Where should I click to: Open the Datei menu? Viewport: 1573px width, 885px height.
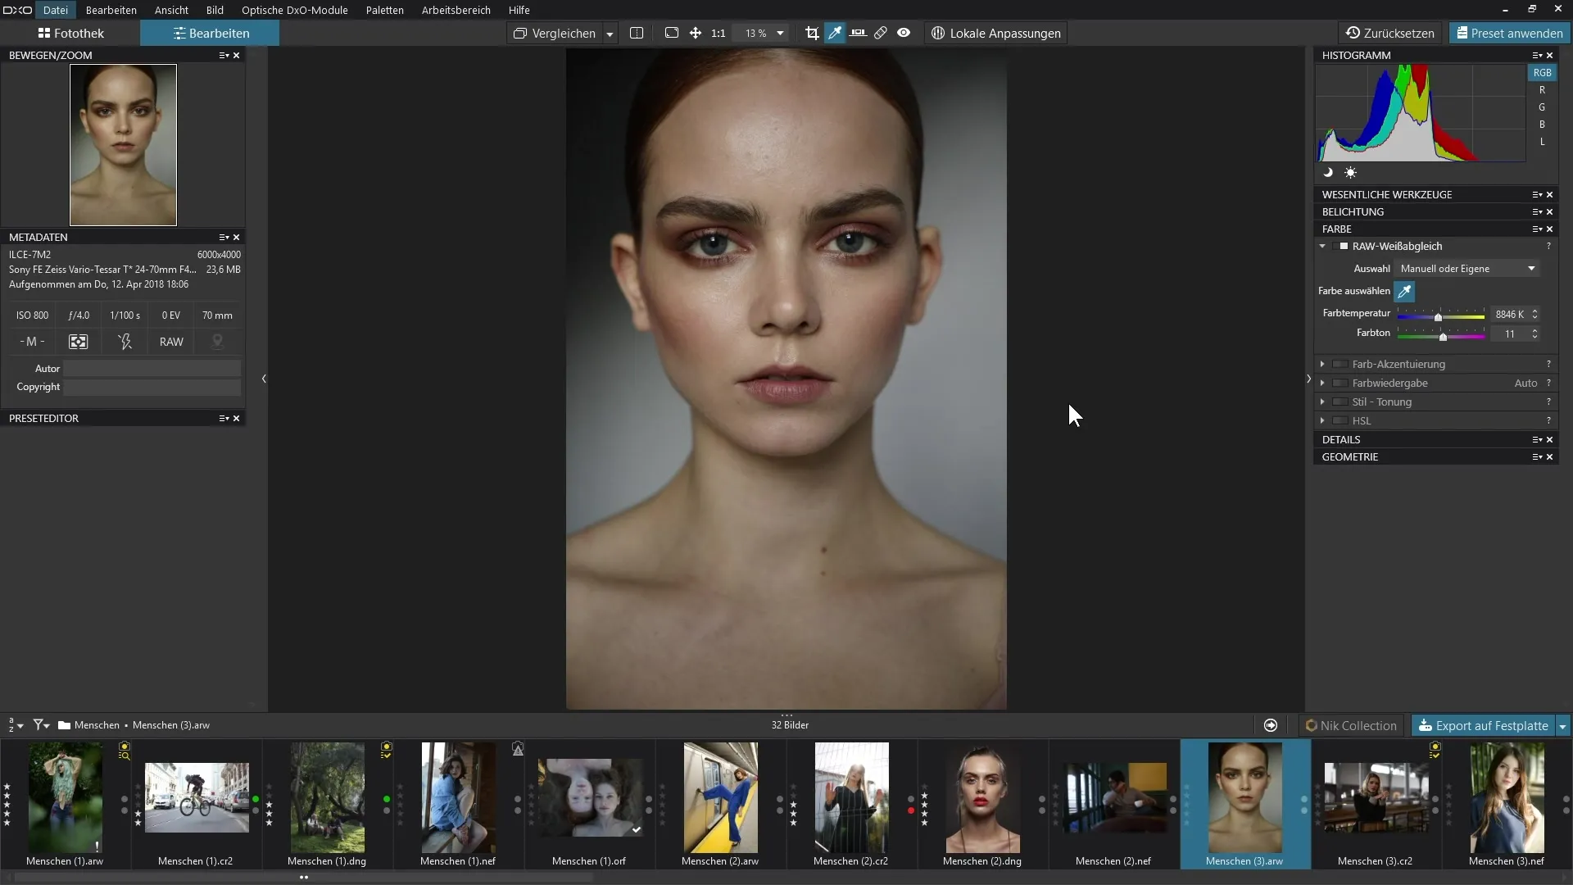[56, 10]
